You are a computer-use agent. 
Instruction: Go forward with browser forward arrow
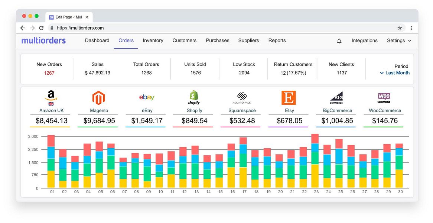33,28
